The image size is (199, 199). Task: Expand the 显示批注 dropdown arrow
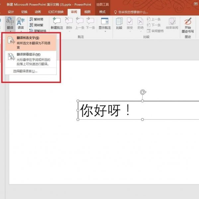(104, 31)
